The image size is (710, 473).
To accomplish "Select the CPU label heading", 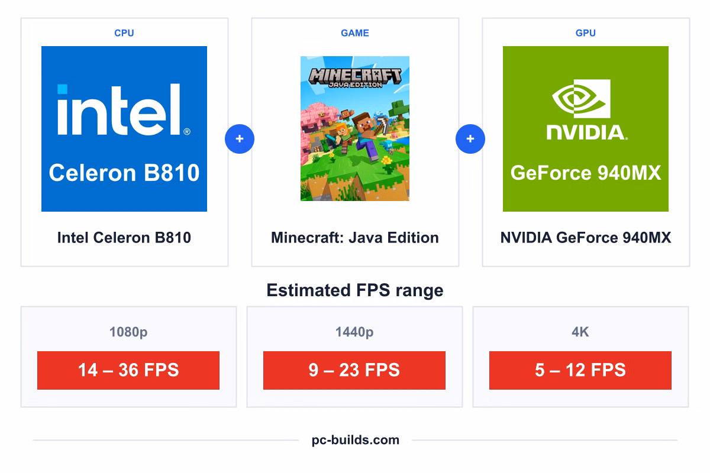I will coord(124,33).
